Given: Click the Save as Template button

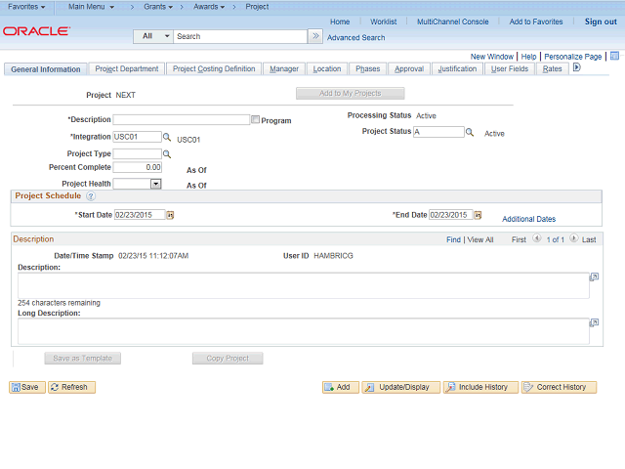Looking at the screenshot, I should coord(82,359).
